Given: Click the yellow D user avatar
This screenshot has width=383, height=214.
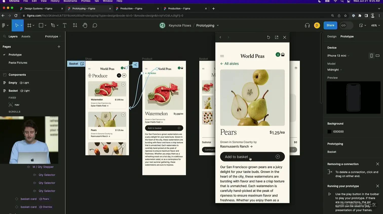Looking at the screenshot, I should [x=317, y=25].
